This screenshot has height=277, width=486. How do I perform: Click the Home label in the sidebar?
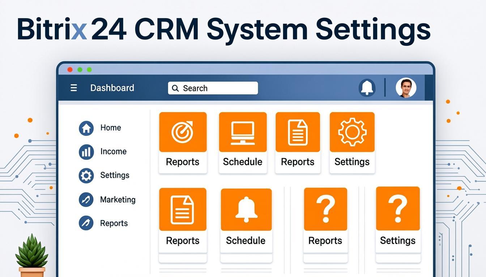coord(111,128)
